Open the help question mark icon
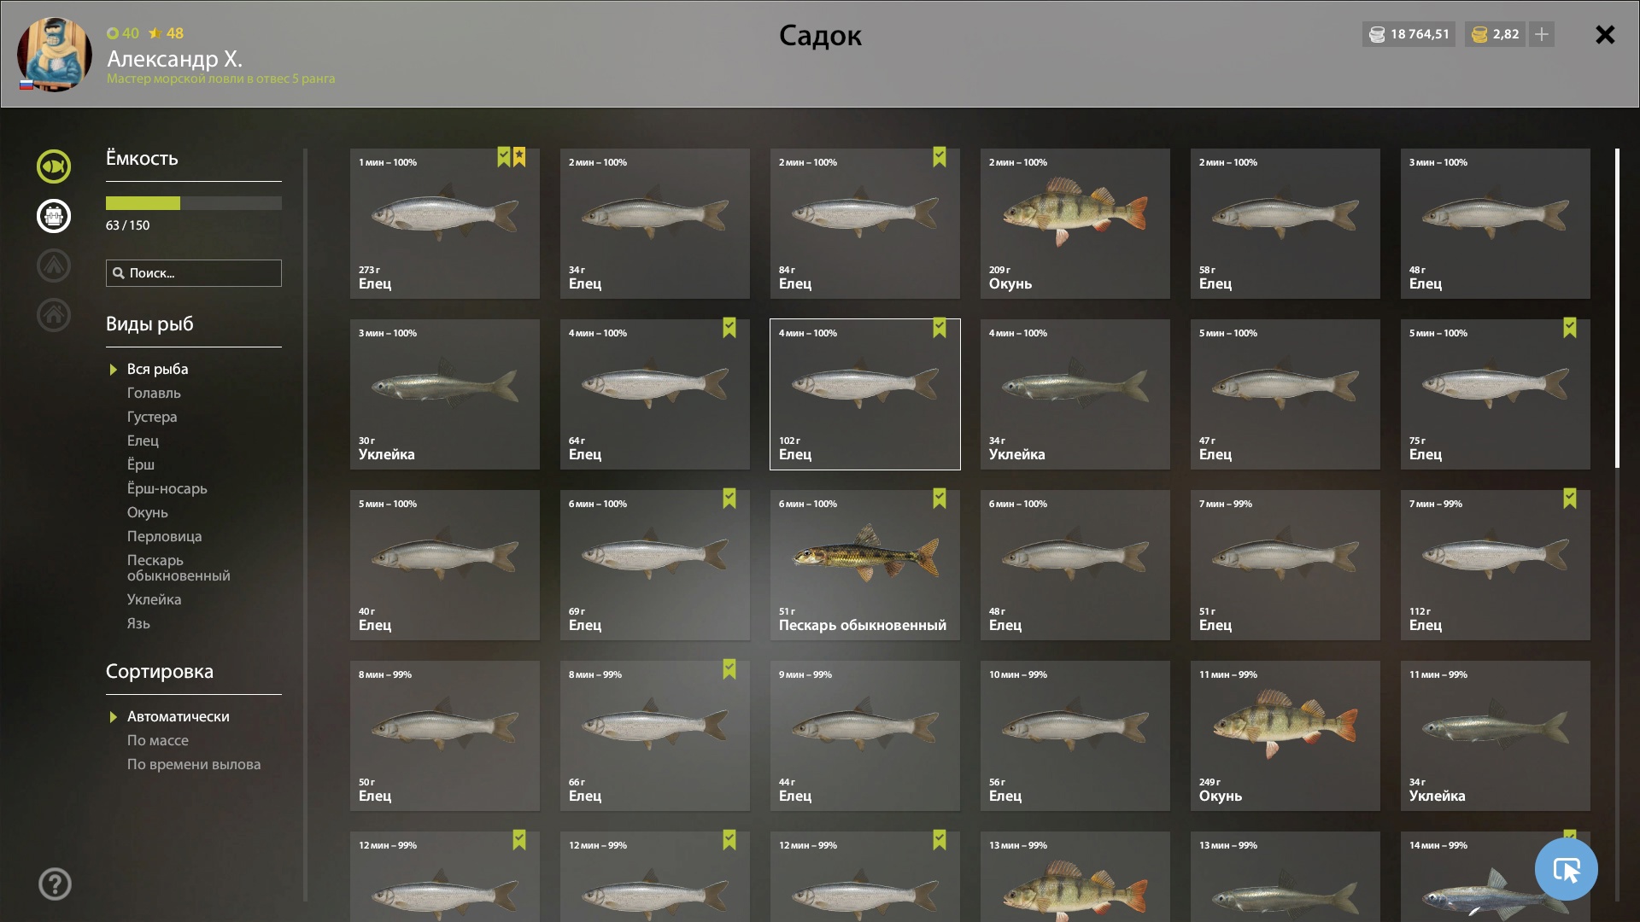The width and height of the screenshot is (1640, 922). (x=55, y=884)
